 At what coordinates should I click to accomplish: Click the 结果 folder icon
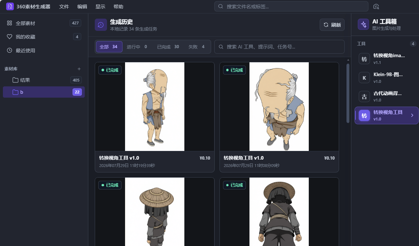tap(15, 80)
